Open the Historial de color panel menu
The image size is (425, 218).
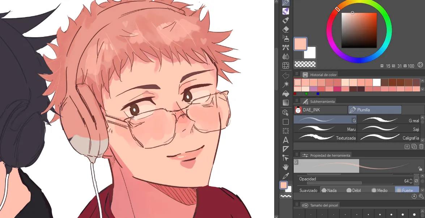[297, 74]
